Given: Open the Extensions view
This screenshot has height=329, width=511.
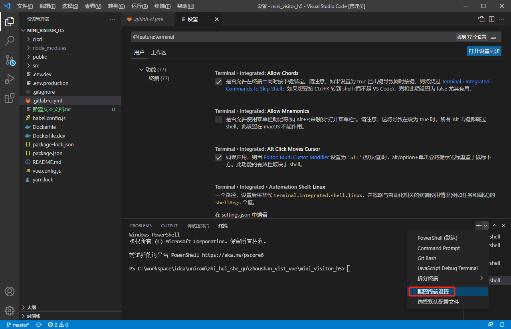Looking at the screenshot, I should tap(10, 99).
